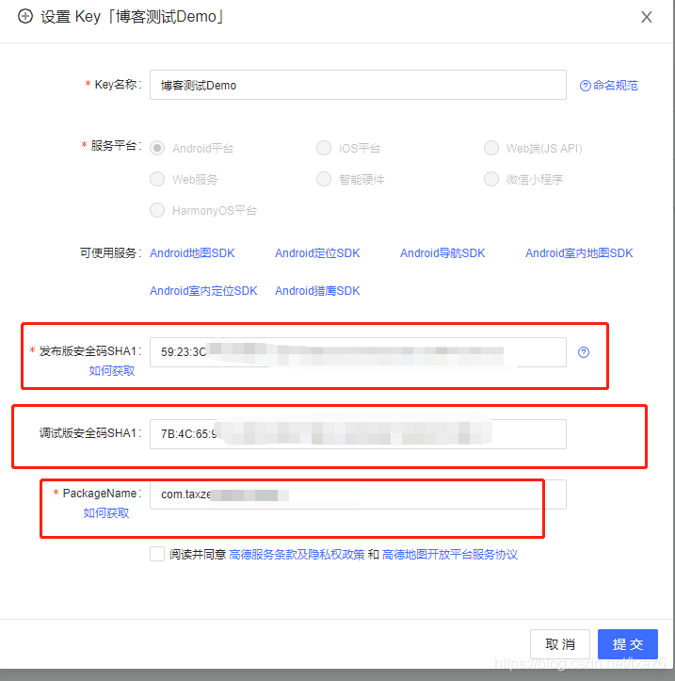Select the iOS平台 radio button

tap(324, 148)
